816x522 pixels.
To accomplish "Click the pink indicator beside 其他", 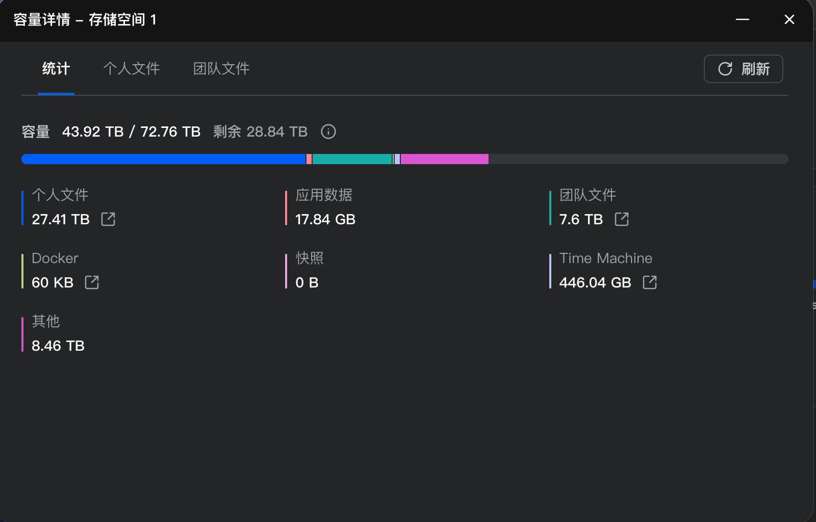I will pyautogui.click(x=22, y=333).
